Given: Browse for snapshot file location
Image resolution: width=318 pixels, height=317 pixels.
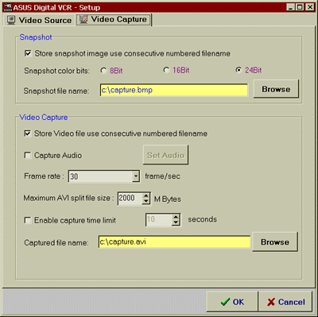Looking at the screenshot, I should click(276, 89).
